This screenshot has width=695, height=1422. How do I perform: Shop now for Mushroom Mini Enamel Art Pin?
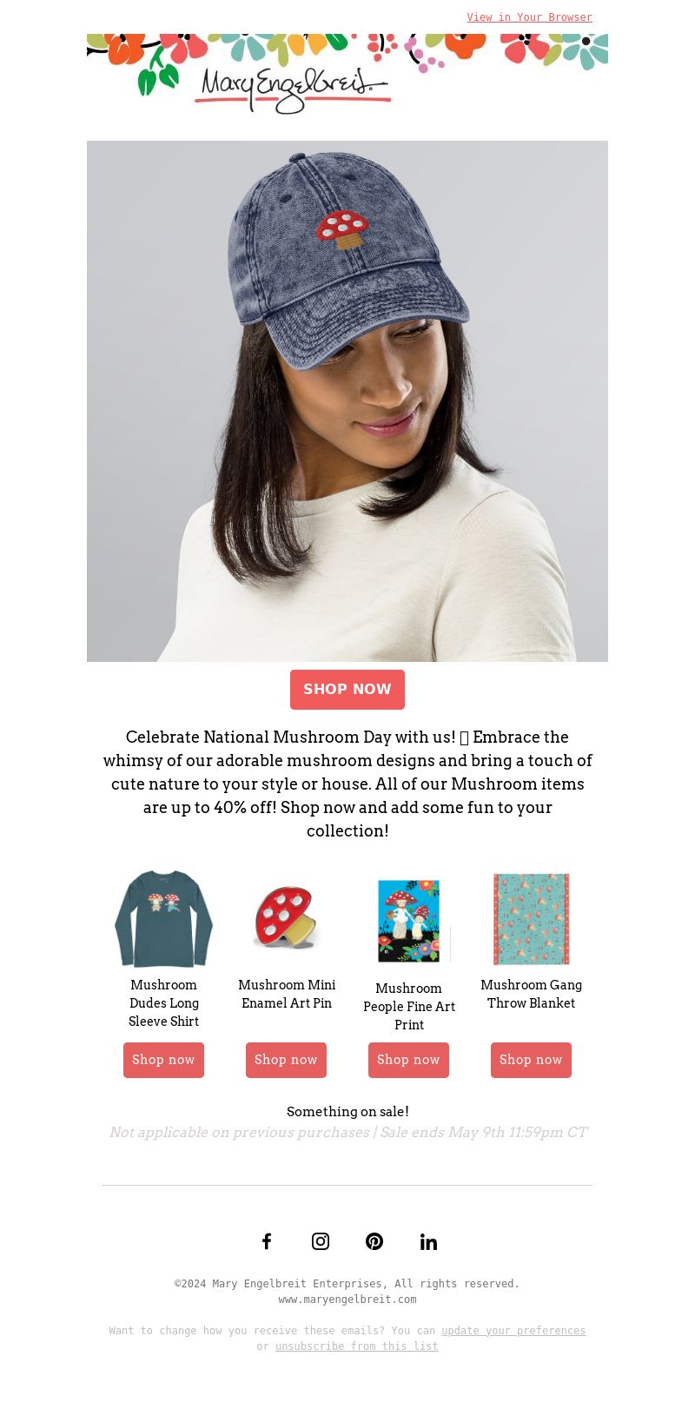click(x=287, y=1060)
